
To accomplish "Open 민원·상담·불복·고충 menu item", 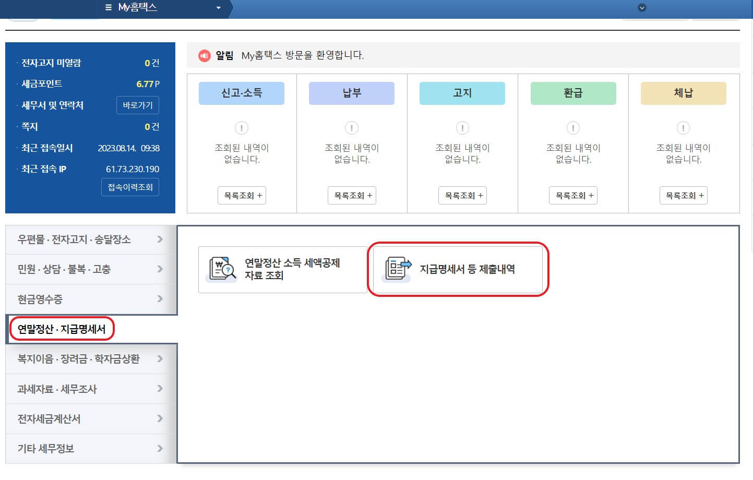I will [x=91, y=269].
